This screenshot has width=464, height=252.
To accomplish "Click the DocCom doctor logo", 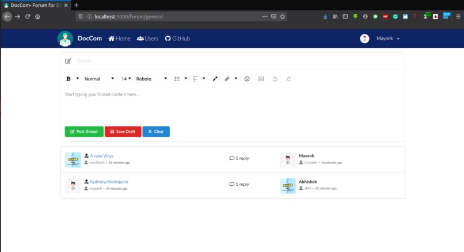I will point(65,39).
